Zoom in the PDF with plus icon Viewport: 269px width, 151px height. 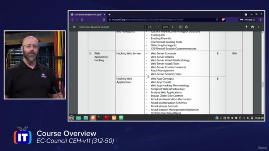coord(173,27)
